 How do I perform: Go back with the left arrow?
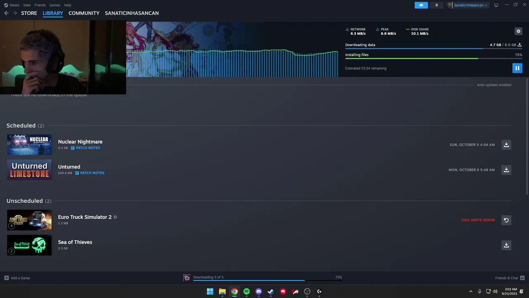point(6,13)
